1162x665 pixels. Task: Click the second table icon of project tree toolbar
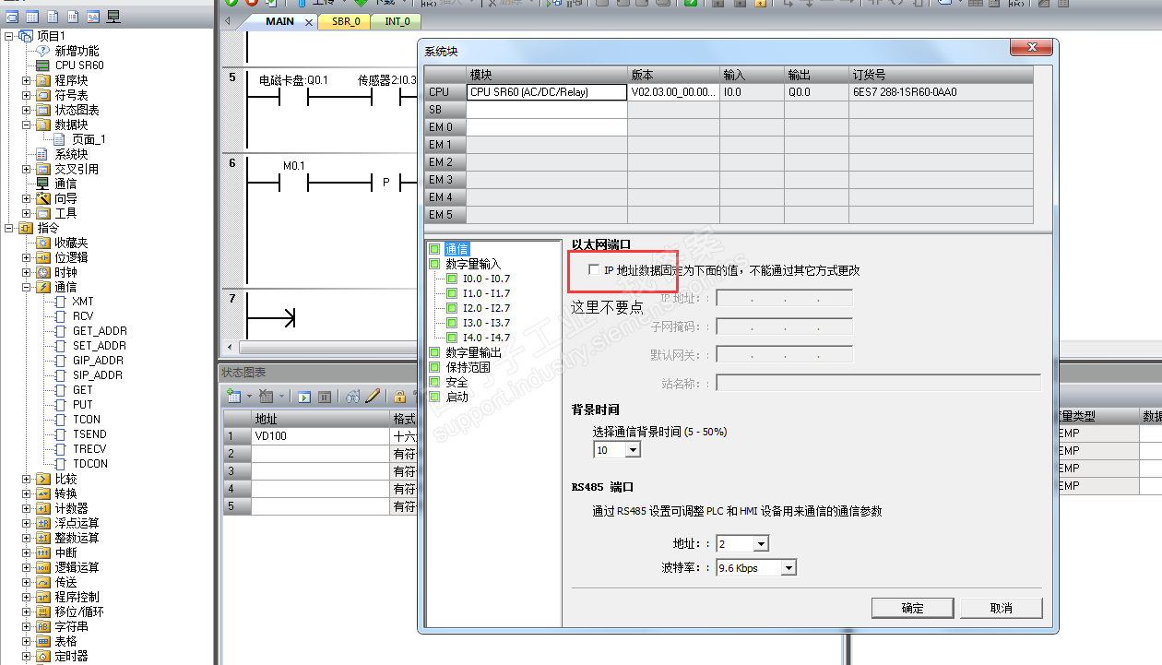pyautogui.click(x=32, y=17)
